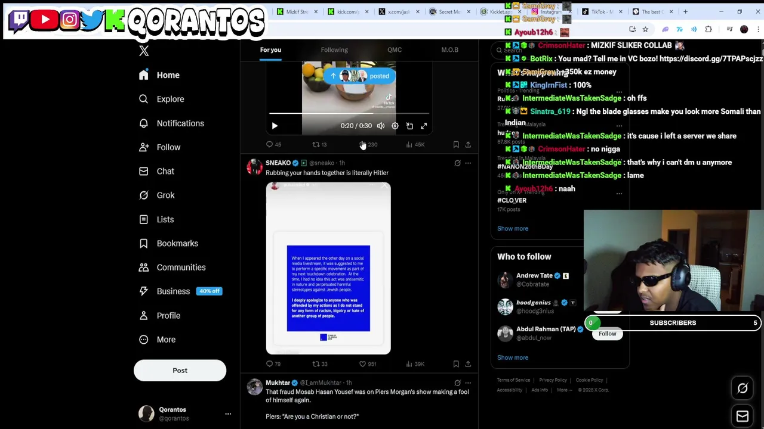Toggle picture-in-picture on the video
This screenshot has height=429, width=764.
tap(409, 126)
